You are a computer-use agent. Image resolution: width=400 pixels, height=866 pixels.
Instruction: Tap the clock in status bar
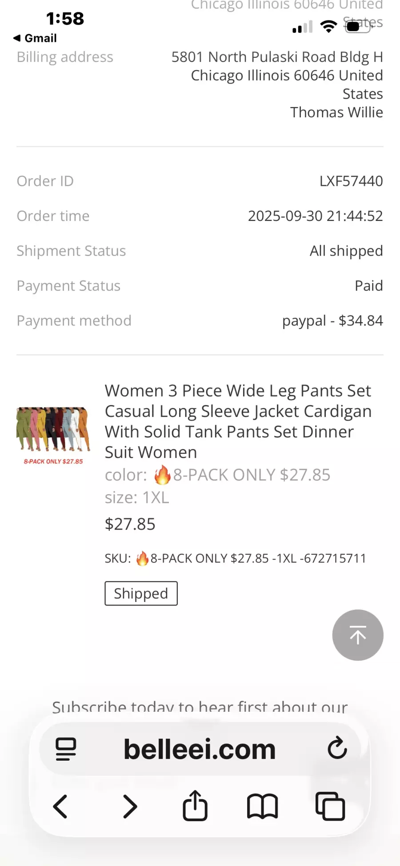pyautogui.click(x=65, y=19)
